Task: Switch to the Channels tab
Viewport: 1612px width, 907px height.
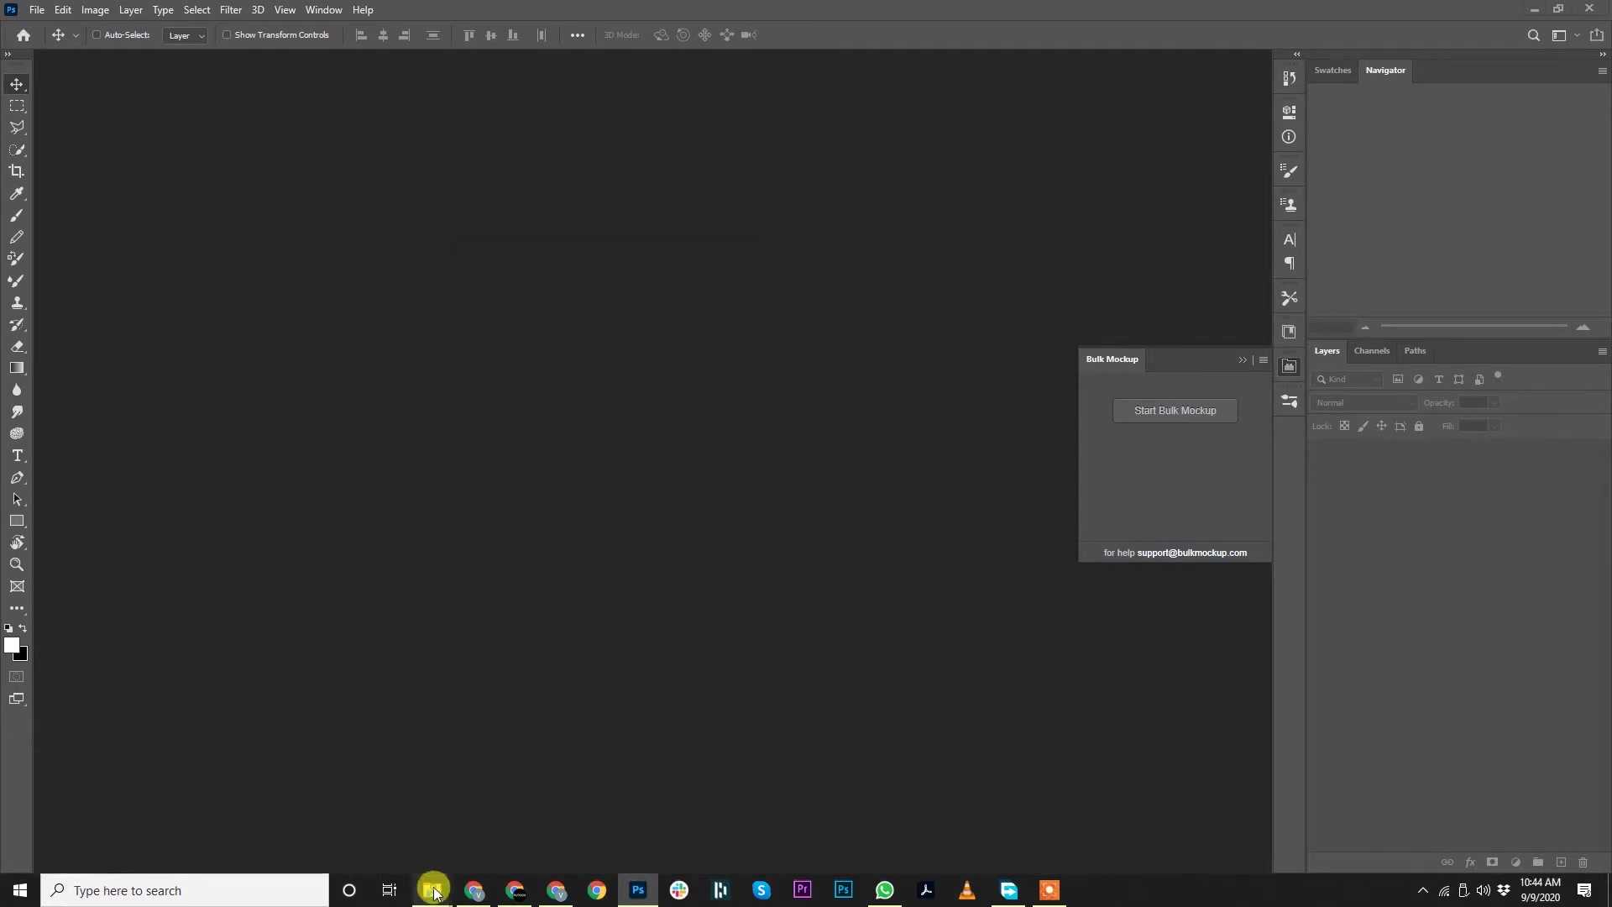Action: point(1371,351)
